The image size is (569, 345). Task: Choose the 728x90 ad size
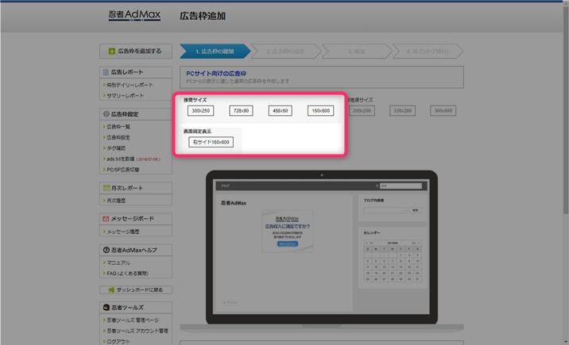[x=241, y=111]
